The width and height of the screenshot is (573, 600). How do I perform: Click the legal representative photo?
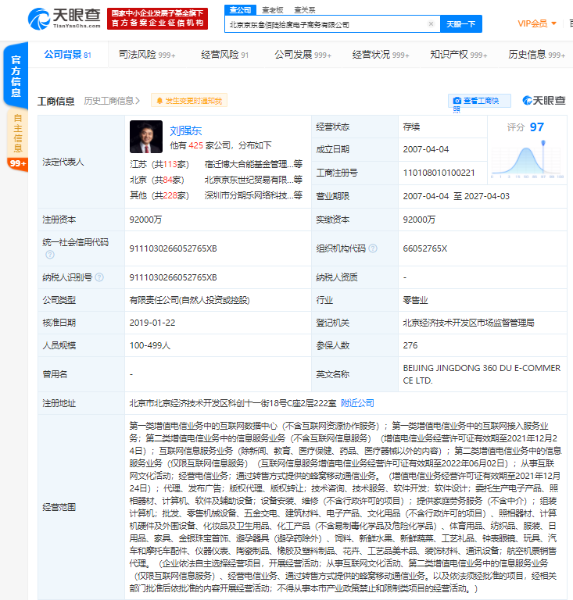tap(146, 137)
